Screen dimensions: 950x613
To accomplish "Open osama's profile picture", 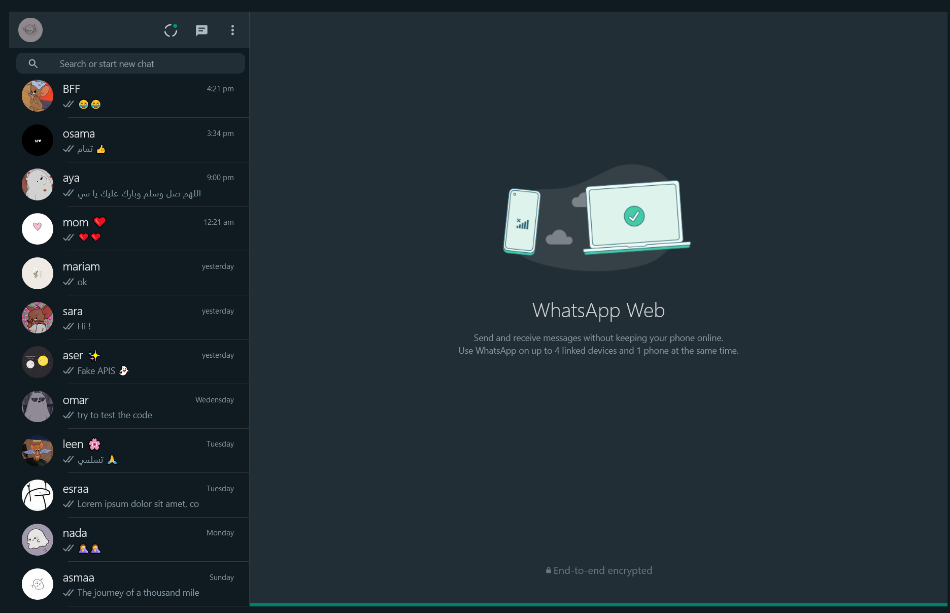I will coord(38,140).
